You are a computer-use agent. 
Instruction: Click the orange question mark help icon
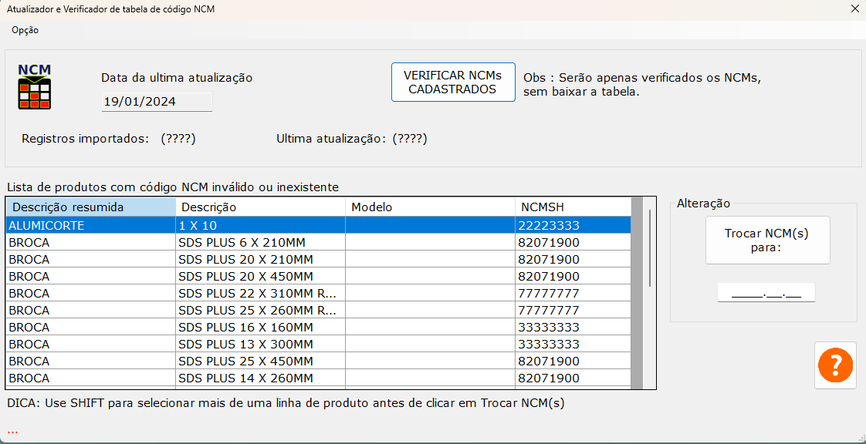pos(835,365)
